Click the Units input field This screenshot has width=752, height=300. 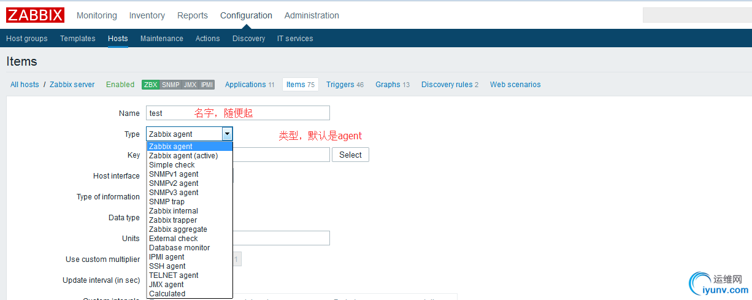[x=282, y=238]
